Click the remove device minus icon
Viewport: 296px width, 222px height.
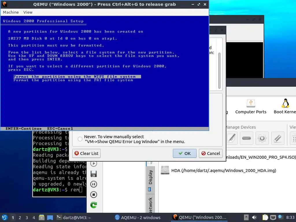click(247, 138)
